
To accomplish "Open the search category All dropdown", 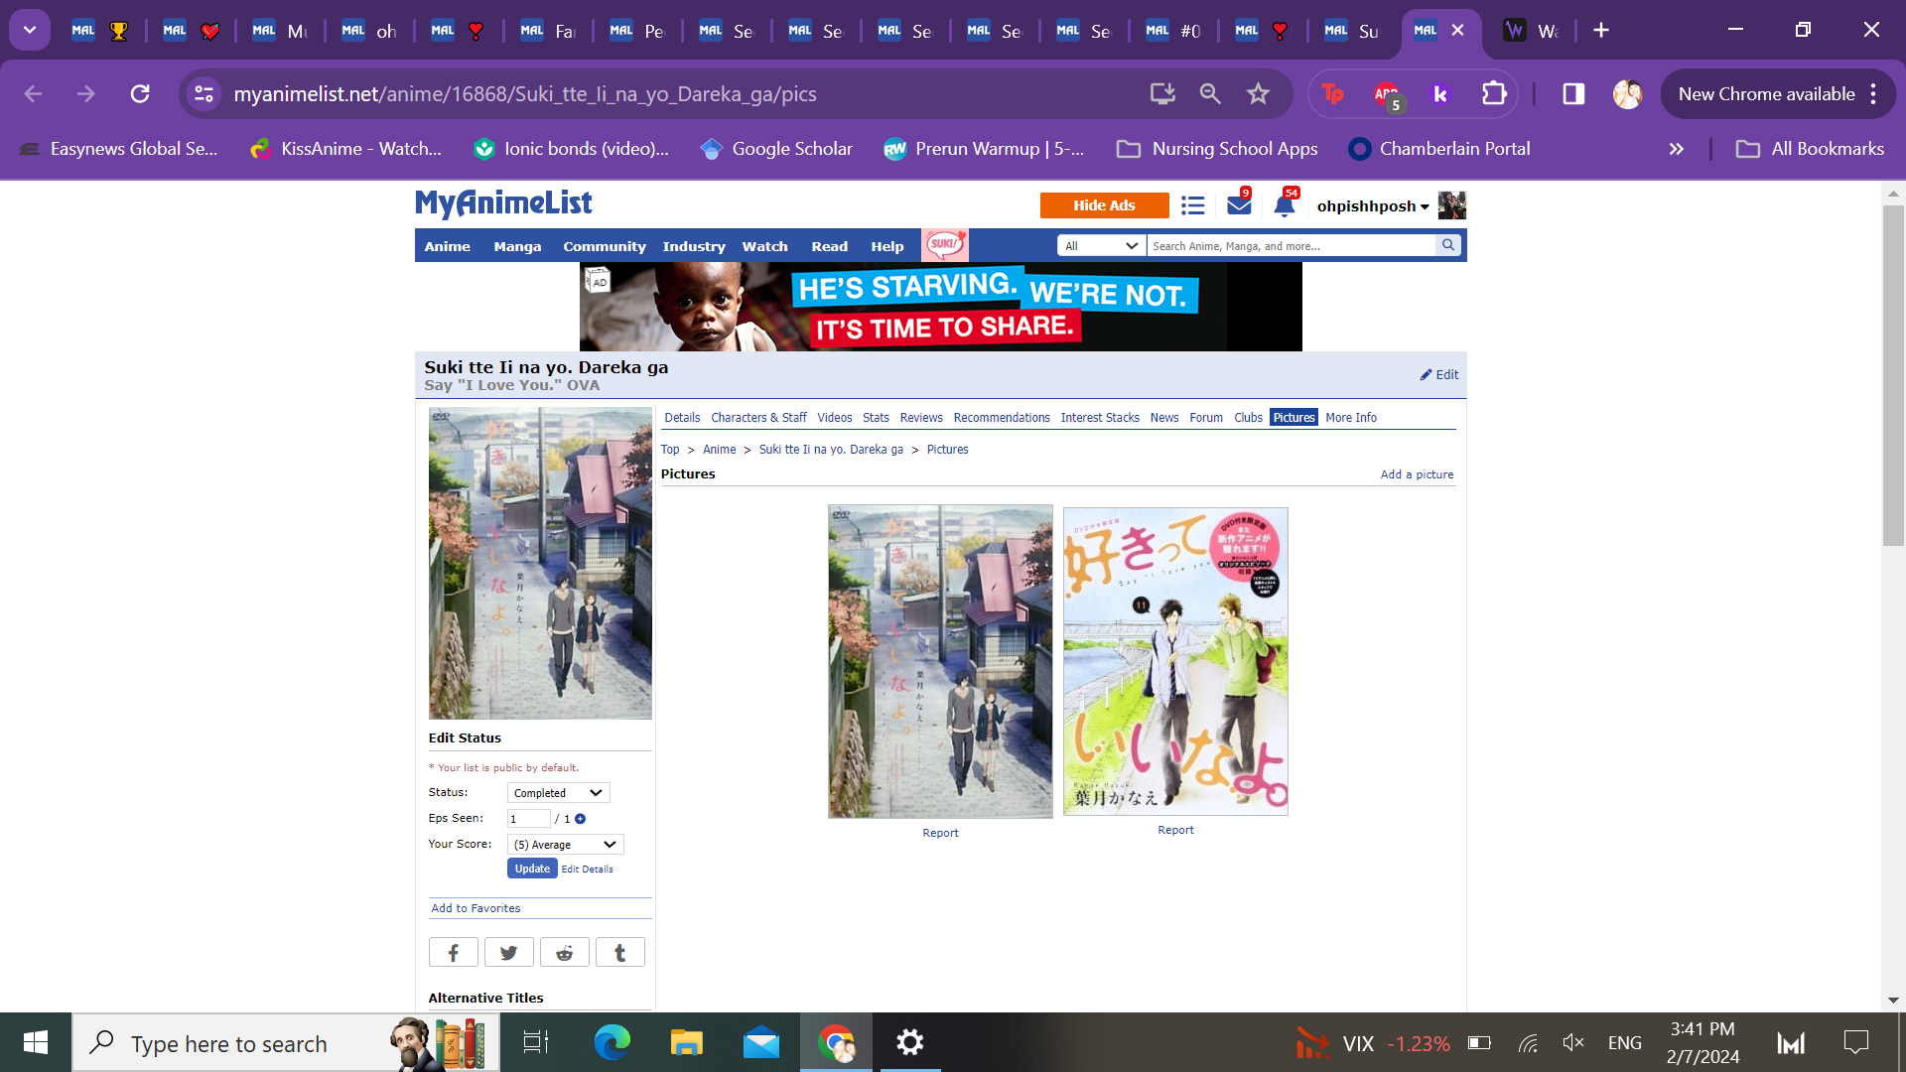I will tap(1101, 246).
